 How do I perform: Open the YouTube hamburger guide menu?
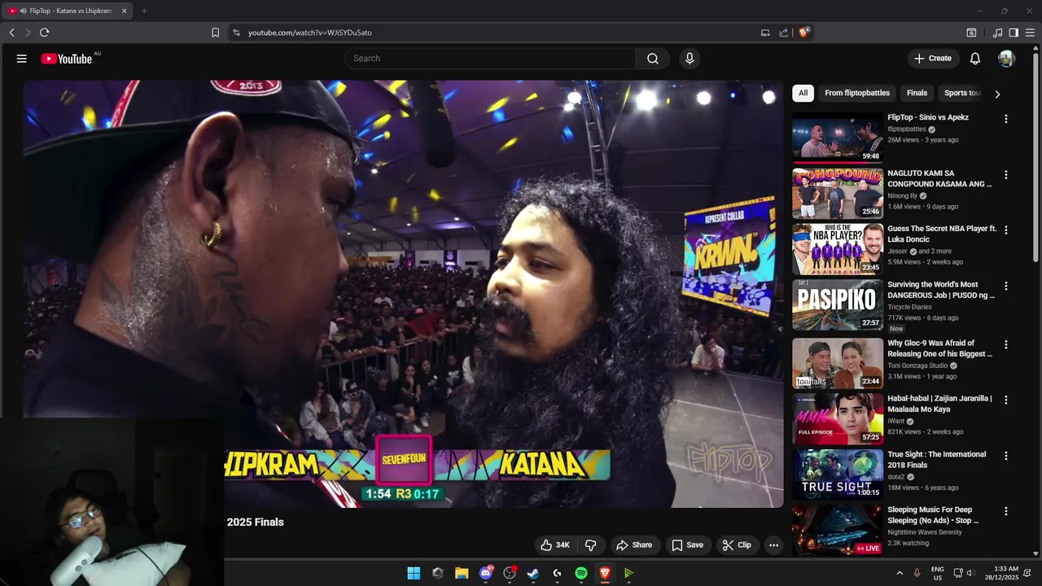(22, 59)
